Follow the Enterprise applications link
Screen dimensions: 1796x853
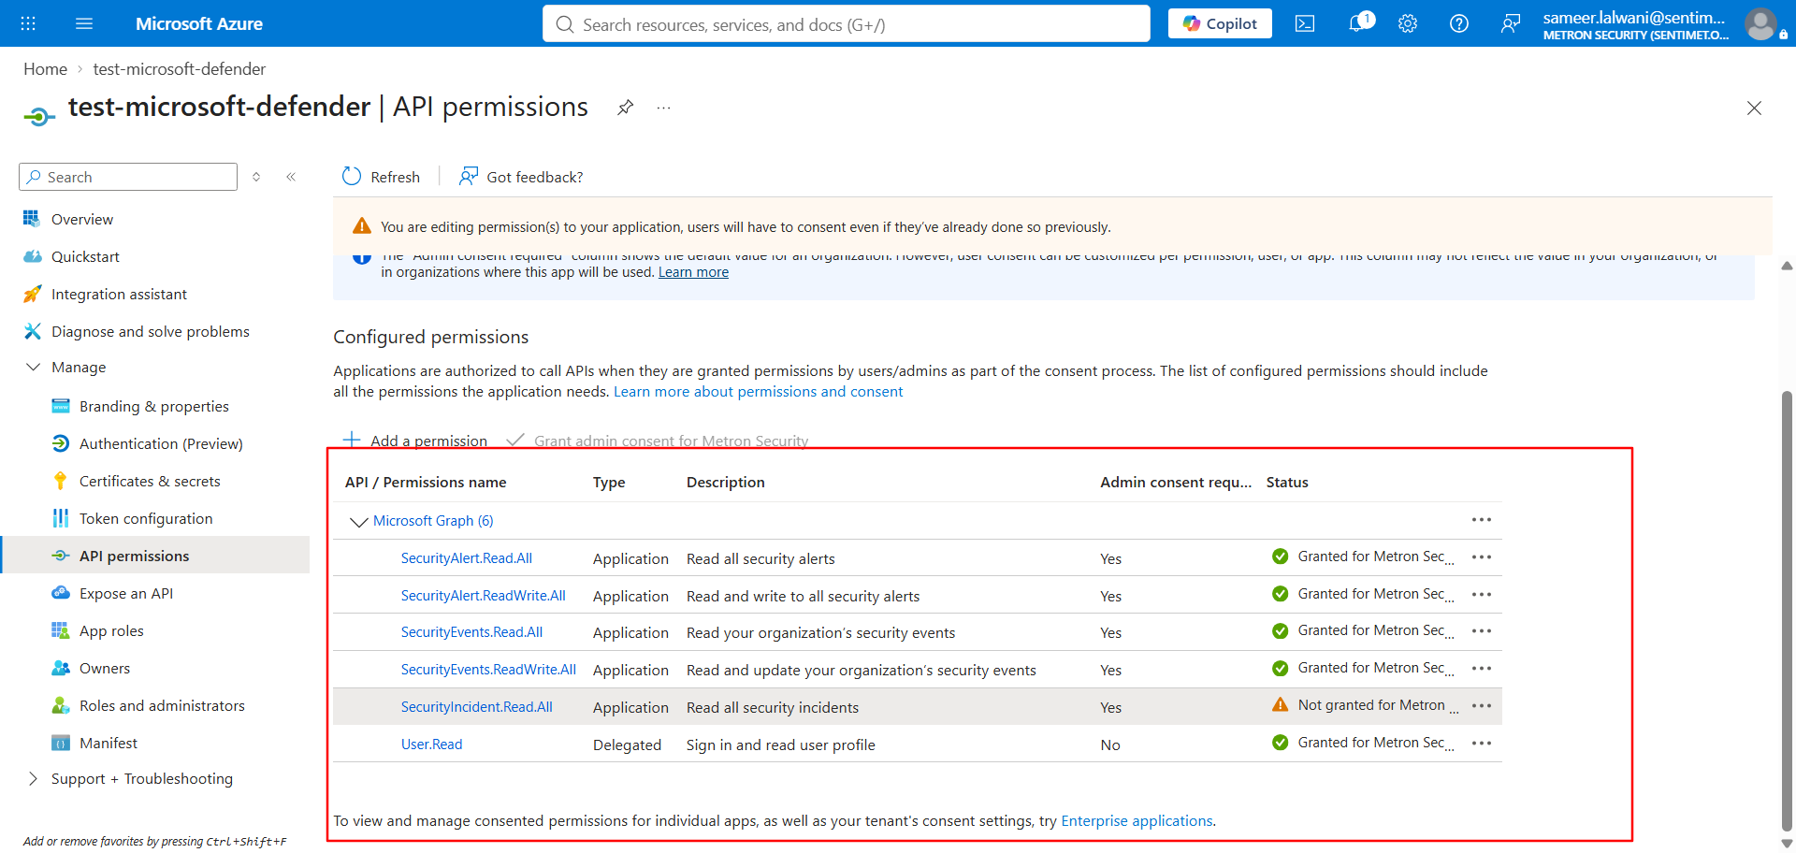(x=1137, y=820)
